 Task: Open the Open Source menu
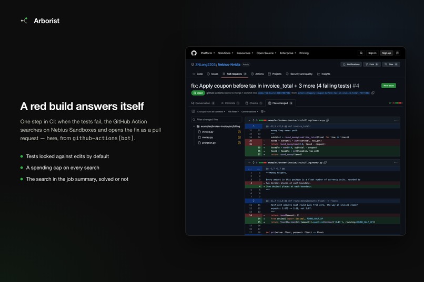click(266, 53)
